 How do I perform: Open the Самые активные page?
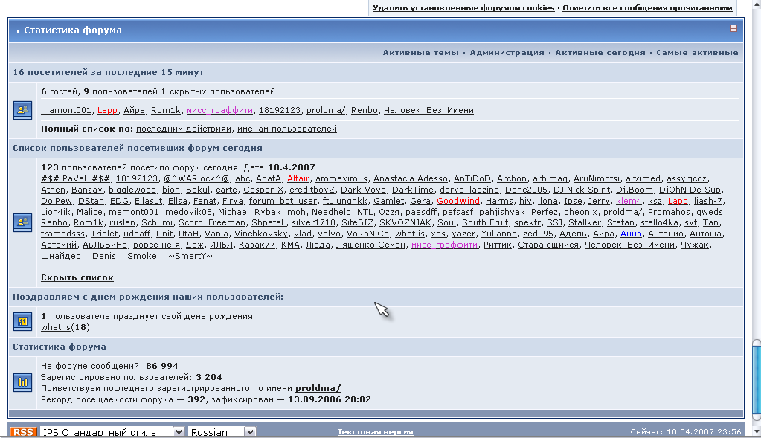[697, 53]
